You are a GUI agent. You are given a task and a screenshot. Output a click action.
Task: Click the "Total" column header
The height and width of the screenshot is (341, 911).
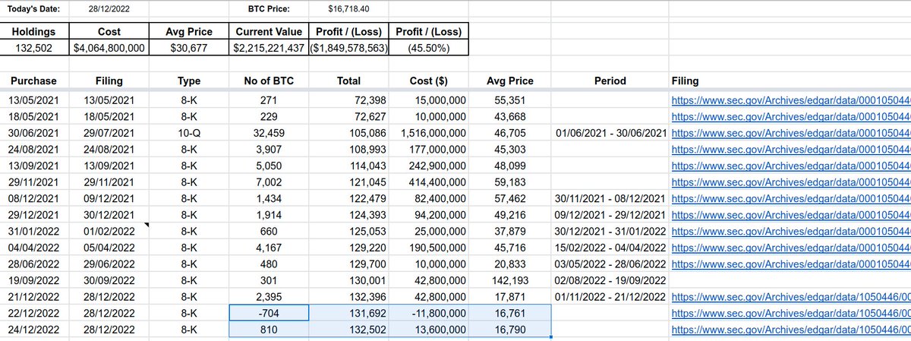348,81
